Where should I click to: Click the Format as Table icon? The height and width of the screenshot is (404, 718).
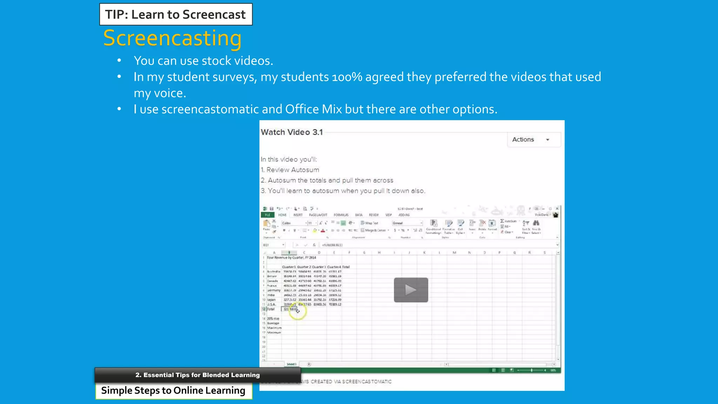449,224
